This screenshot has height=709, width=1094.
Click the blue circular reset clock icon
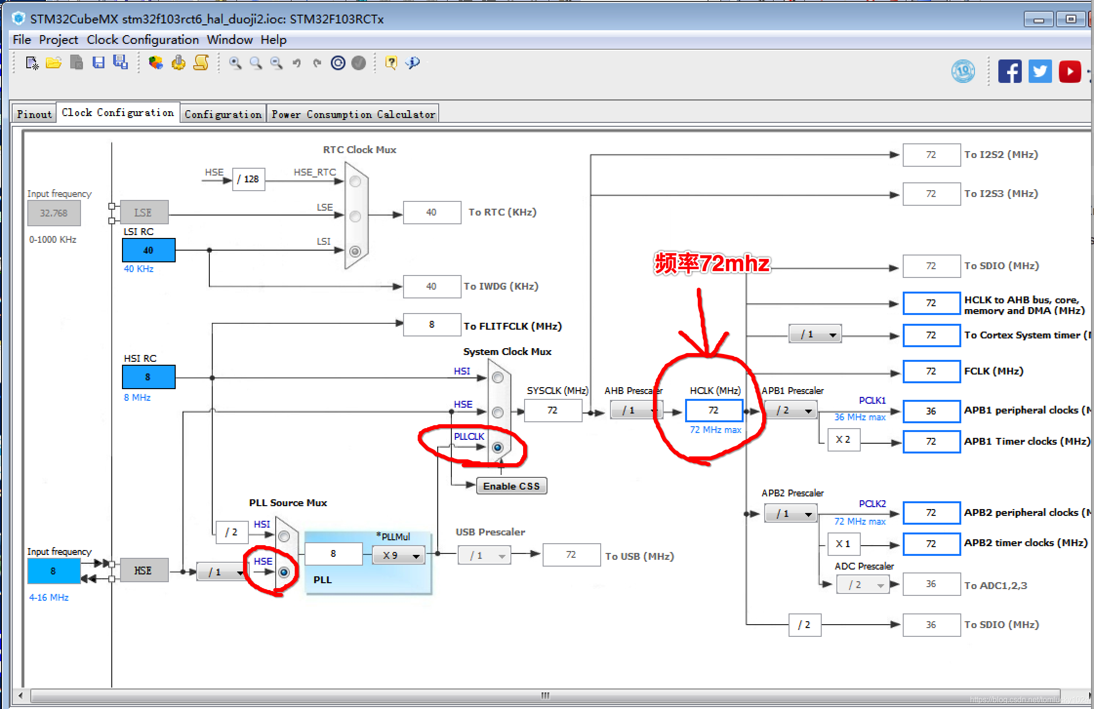(x=338, y=63)
